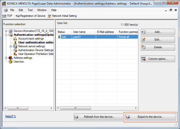Image resolution: width=180 pixels, height=129 pixels.
Task: Sort by the Status column header
Action: click(x=64, y=32)
